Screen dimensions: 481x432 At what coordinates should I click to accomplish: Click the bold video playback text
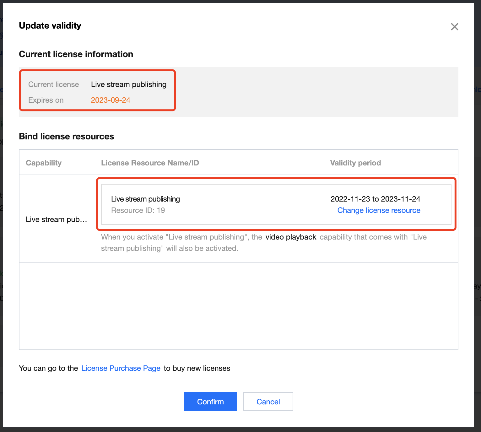(291, 237)
